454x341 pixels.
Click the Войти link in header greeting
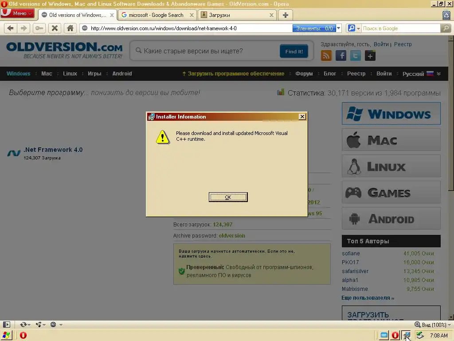pos(381,44)
